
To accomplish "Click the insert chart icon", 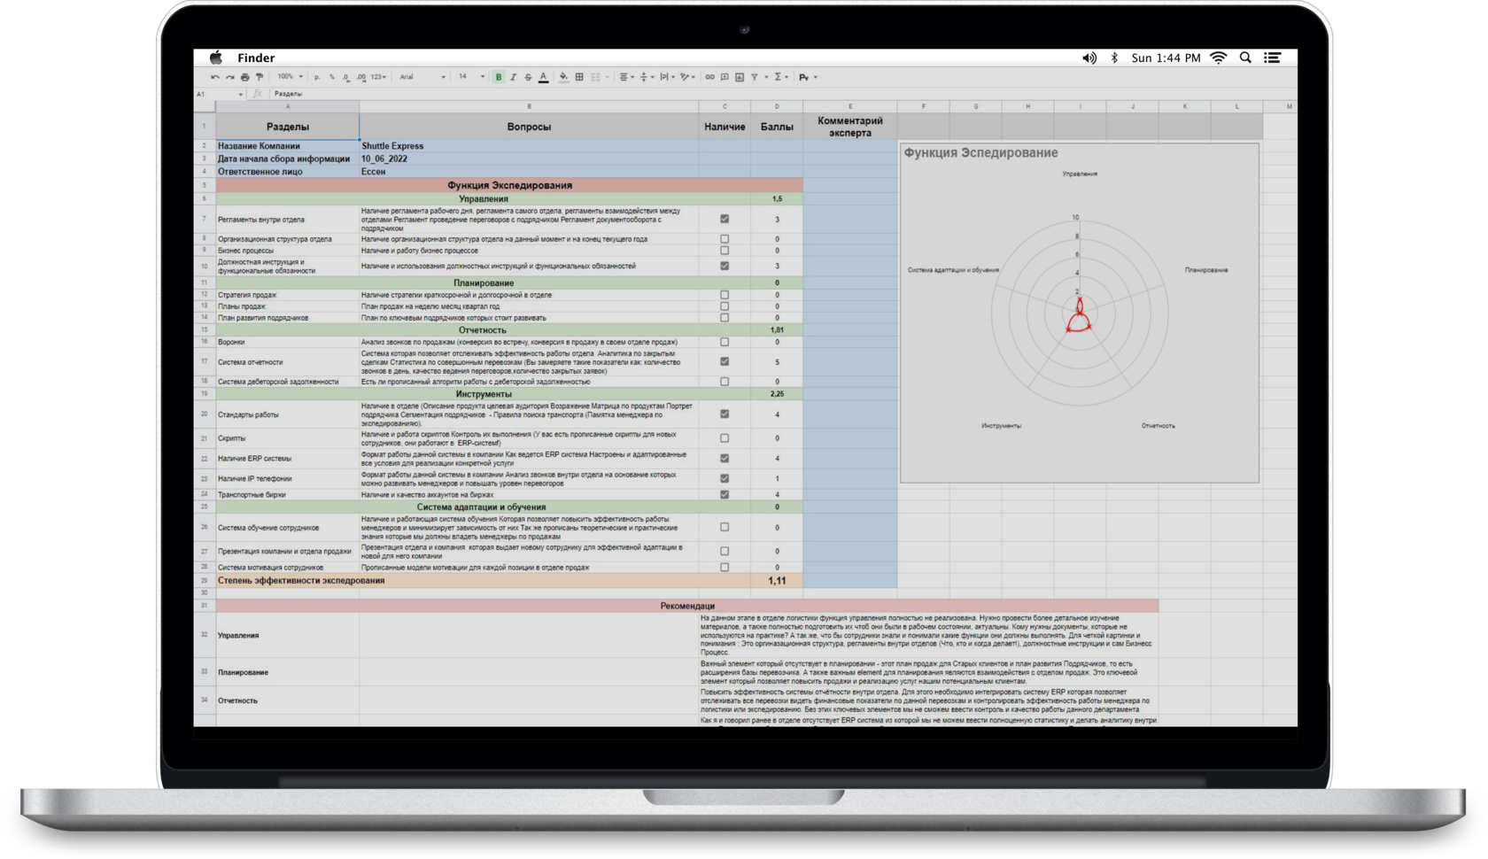I will click(x=740, y=77).
